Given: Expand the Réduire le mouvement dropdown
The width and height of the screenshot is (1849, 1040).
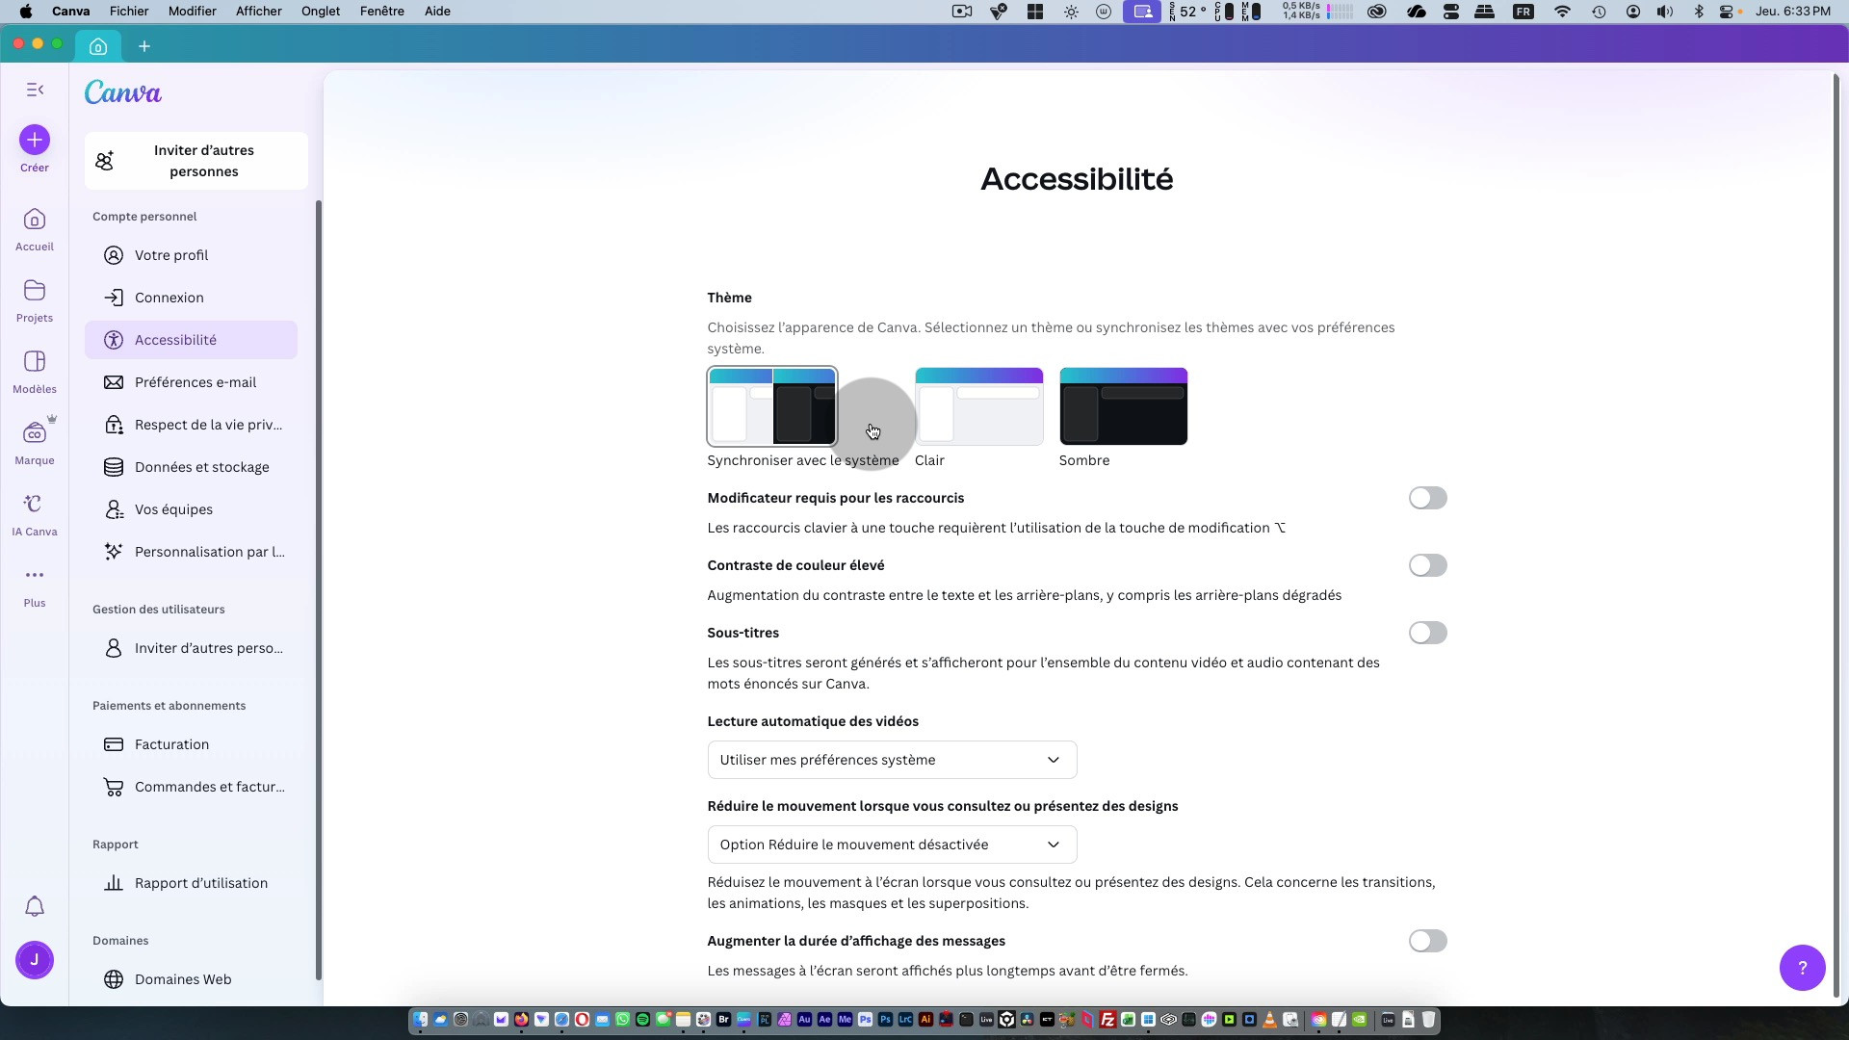Looking at the screenshot, I should tap(892, 845).
